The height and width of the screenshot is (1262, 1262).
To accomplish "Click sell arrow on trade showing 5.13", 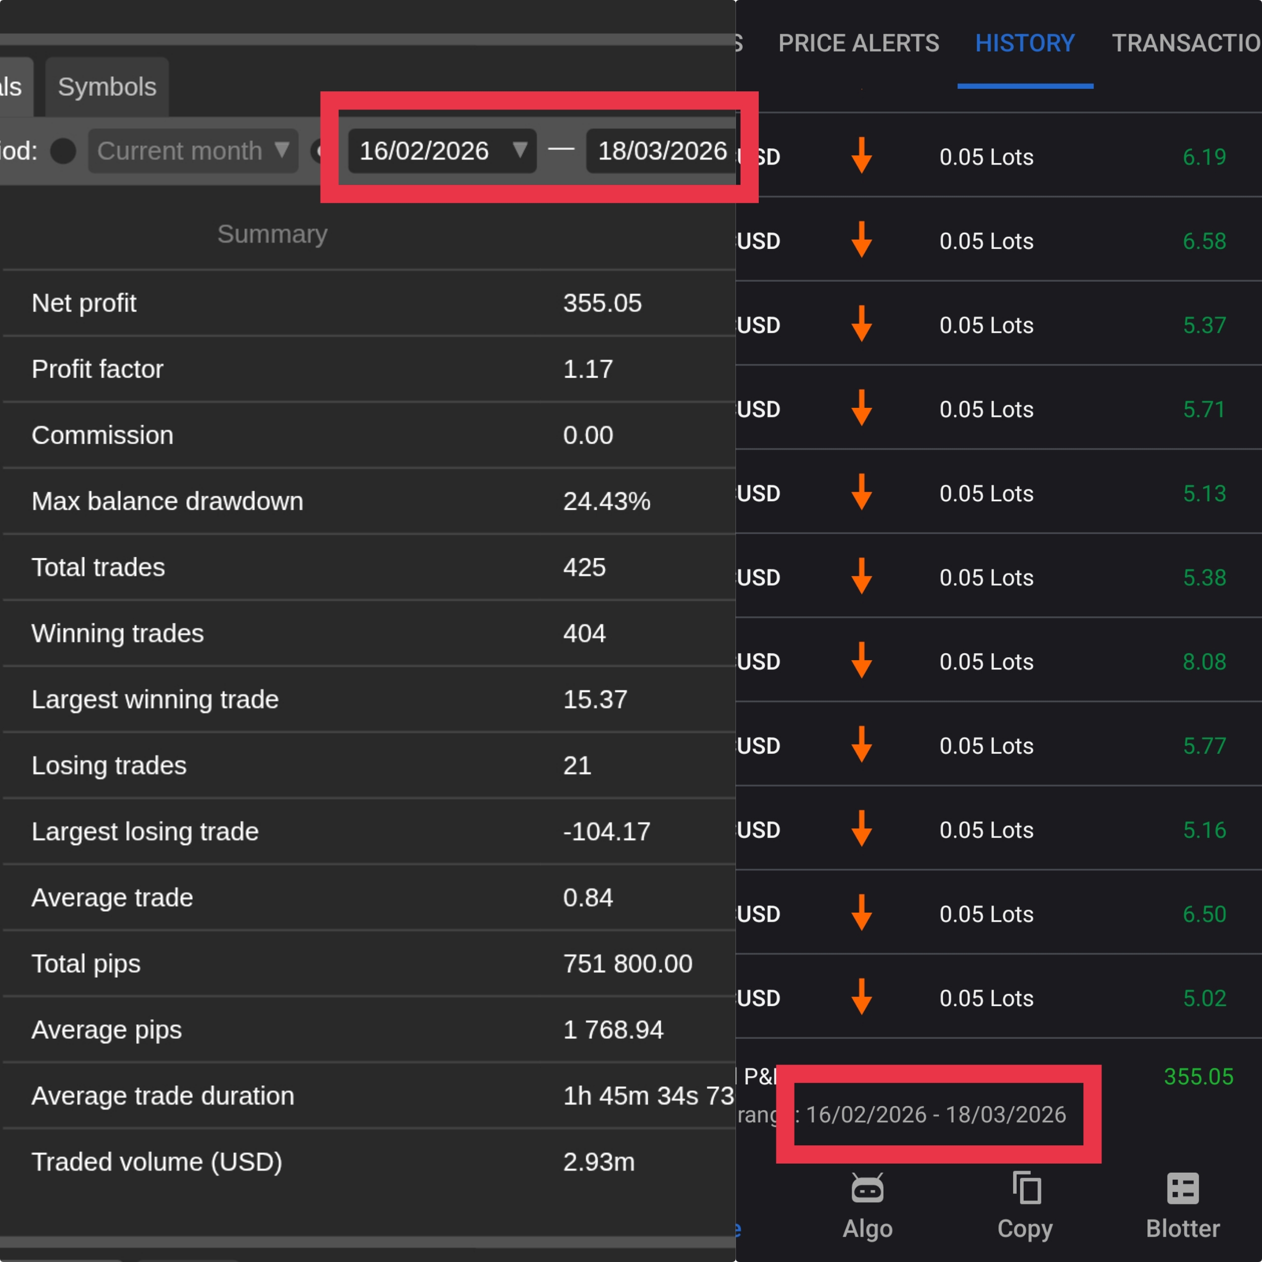I will [862, 493].
